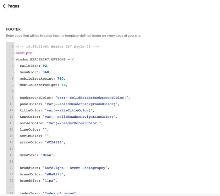Click textColor solidHeaderNavigationColor value
Viewport: 220px width, 196px height.
pyautogui.click(x=79, y=117)
